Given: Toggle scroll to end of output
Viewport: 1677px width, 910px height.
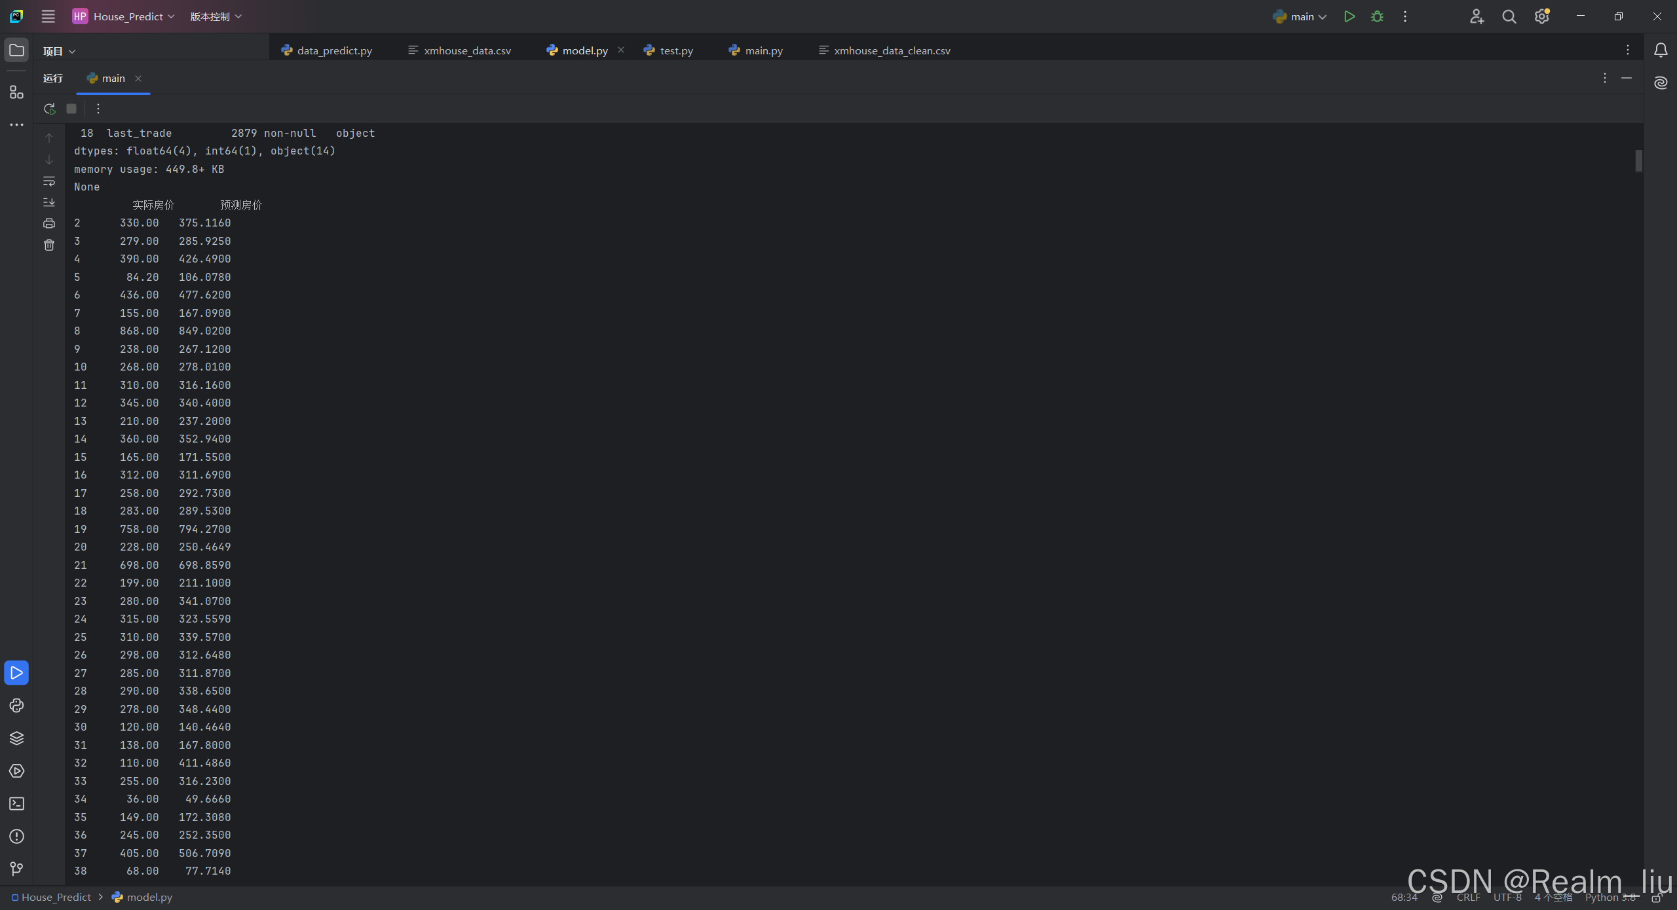Looking at the screenshot, I should pos(49,202).
